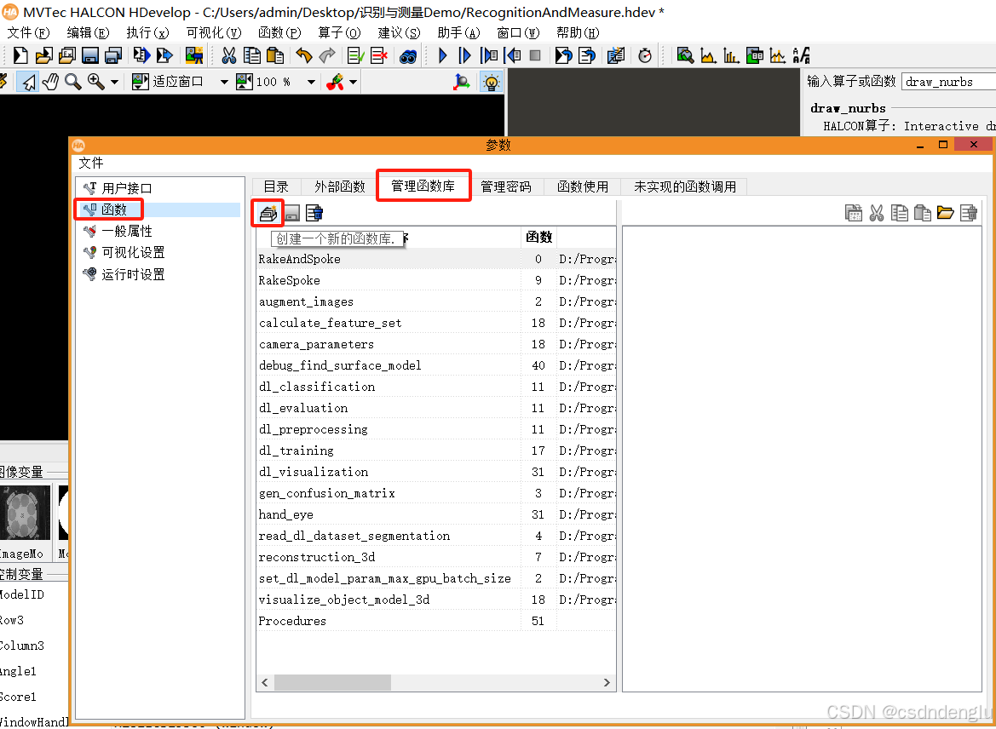
Task: Click the scrollbar right arrow under library list
Action: click(x=607, y=683)
